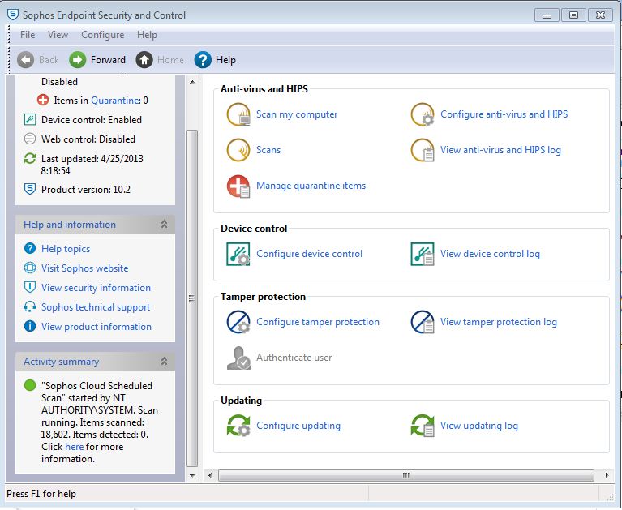The width and height of the screenshot is (622, 510).
Task: Open the View menu
Action: pyautogui.click(x=58, y=35)
